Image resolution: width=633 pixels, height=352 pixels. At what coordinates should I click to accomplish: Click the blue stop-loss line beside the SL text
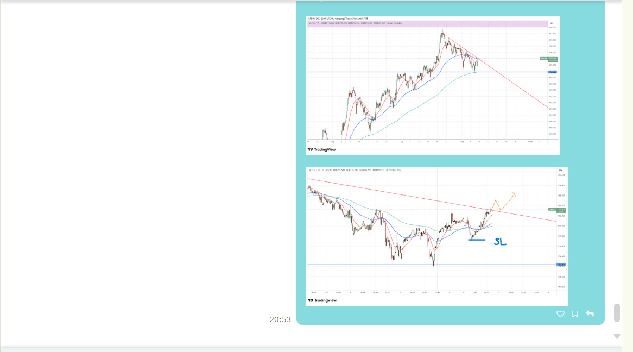(477, 240)
